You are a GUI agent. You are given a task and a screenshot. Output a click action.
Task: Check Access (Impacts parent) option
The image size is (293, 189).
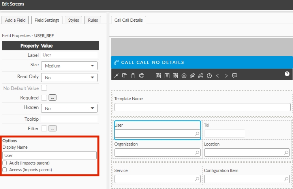click(5, 170)
